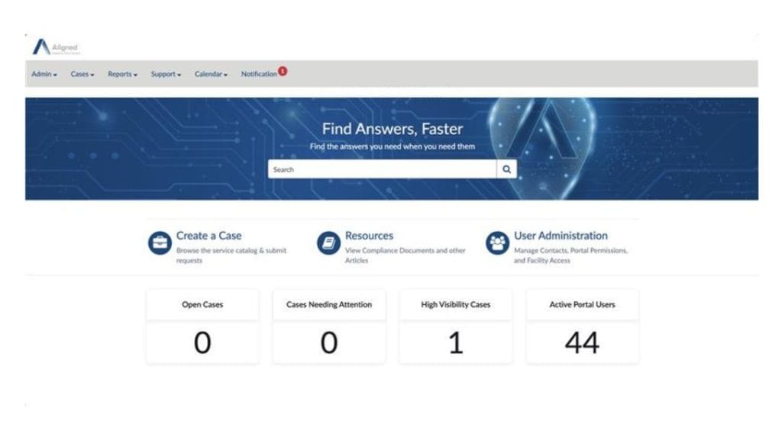Open the Create a Case link

tap(208, 236)
